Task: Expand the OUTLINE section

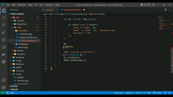Action: 24,86
